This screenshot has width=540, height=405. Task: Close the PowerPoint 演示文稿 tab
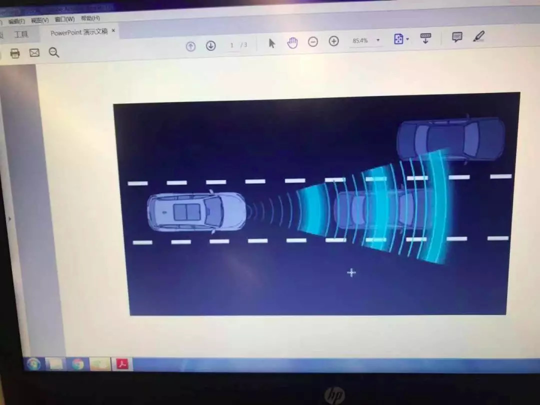(113, 31)
